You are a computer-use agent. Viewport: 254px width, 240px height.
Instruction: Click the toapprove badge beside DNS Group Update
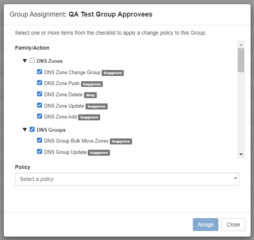click(x=99, y=153)
